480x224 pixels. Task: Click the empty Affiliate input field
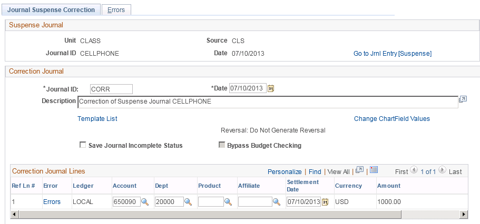pos(255,202)
